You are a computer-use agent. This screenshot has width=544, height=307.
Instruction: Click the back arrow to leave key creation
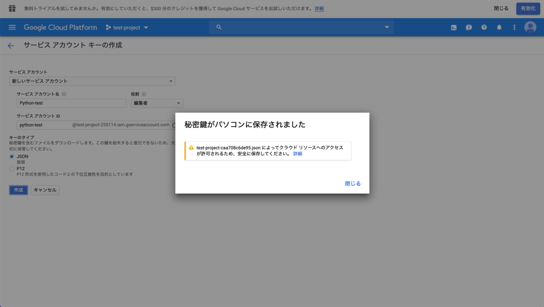click(10, 45)
